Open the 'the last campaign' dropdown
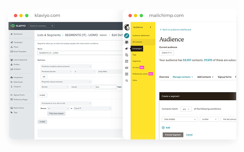The height and width of the screenshot is (152, 244). pyautogui.click(x=228, y=120)
